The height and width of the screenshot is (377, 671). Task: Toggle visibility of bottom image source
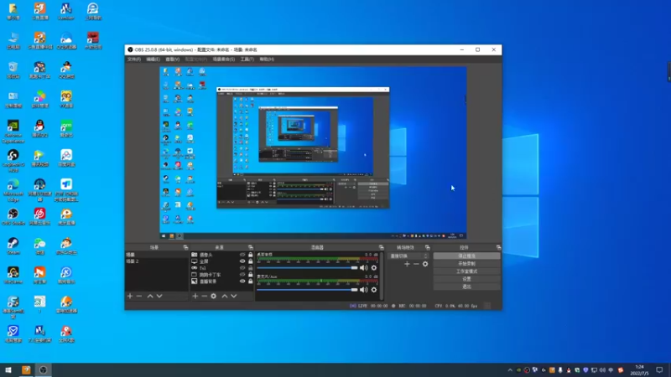tap(242, 281)
